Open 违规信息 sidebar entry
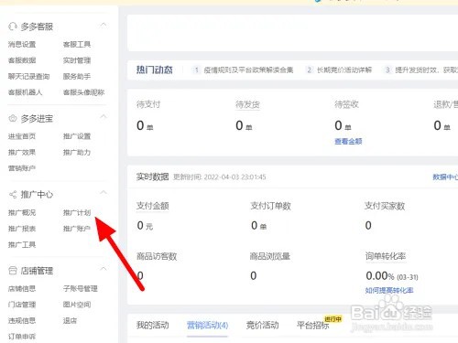Screen dimensions: 458x343 coord(22,320)
